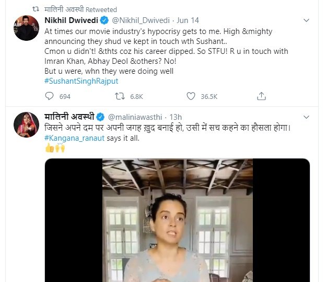Click the @maliniawasthi handle
The image size is (326, 282).
click(135, 117)
